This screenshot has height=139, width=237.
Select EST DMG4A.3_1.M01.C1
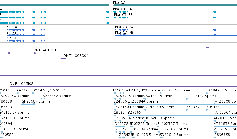[49, 90]
